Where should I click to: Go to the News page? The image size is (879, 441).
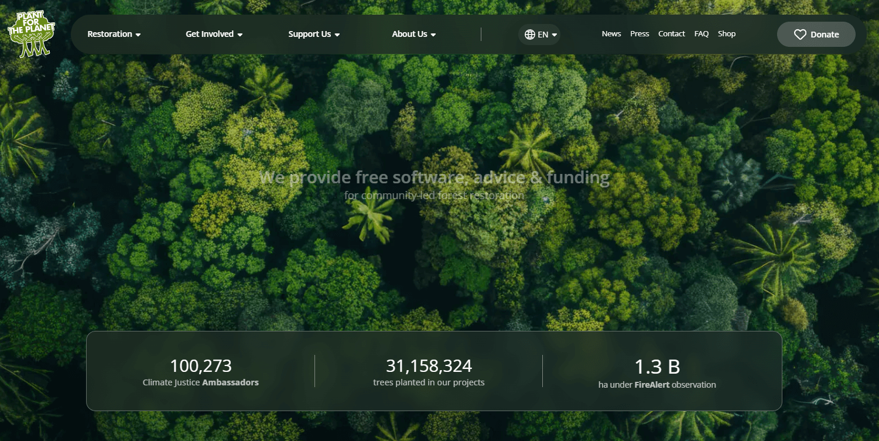[x=611, y=34]
